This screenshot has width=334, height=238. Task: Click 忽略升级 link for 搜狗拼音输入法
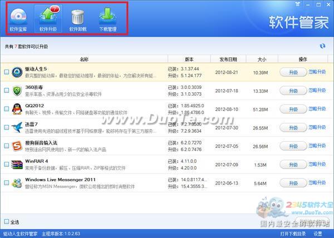coord(317,146)
